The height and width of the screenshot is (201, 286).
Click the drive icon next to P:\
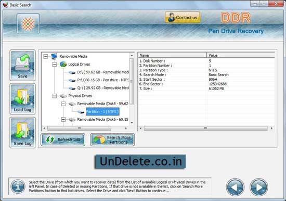(72, 80)
